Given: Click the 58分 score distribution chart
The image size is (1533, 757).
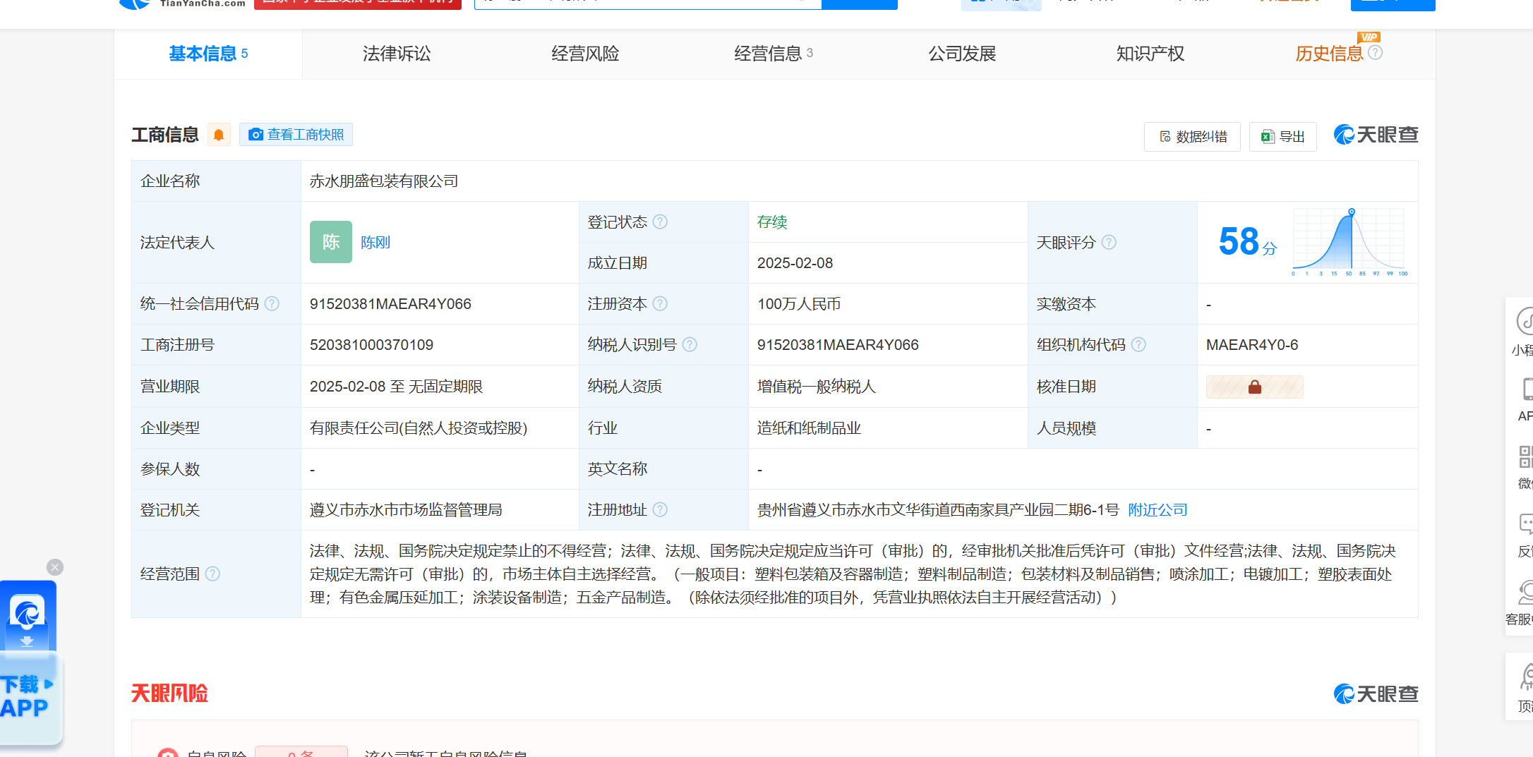Looking at the screenshot, I should (x=1349, y=242).
